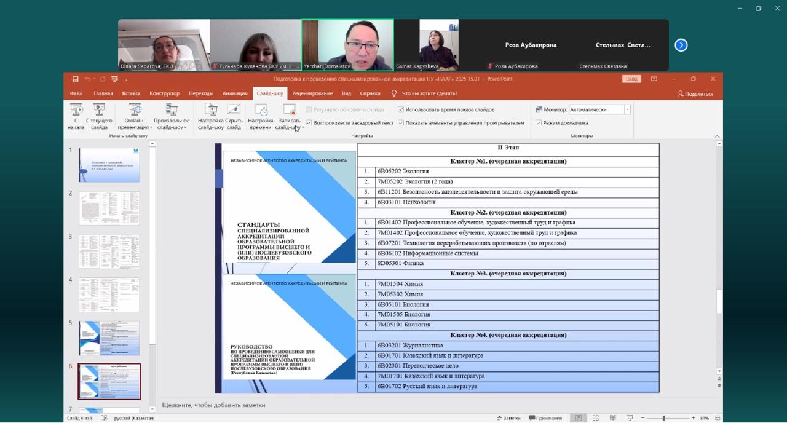Switch to reading view in status bar
This screenshot has height=423, width=787.
tap(612, 418)
